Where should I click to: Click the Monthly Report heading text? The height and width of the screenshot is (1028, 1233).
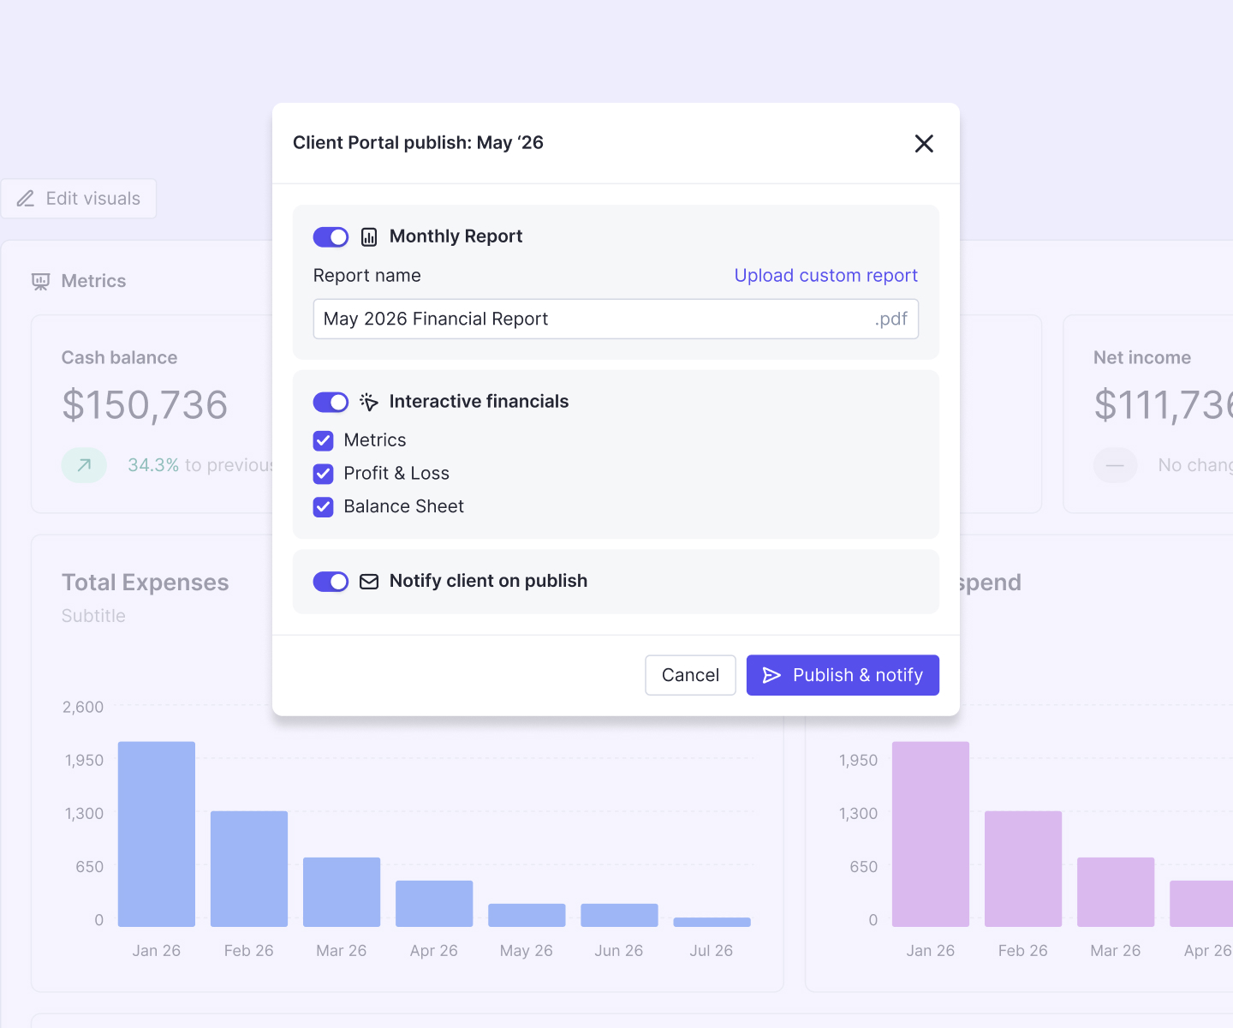[x=456, y=236]
